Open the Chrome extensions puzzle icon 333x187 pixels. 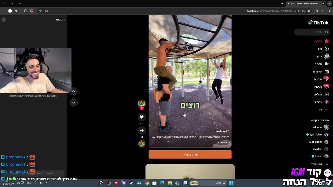pyautogui.click(x=25, y=11)
